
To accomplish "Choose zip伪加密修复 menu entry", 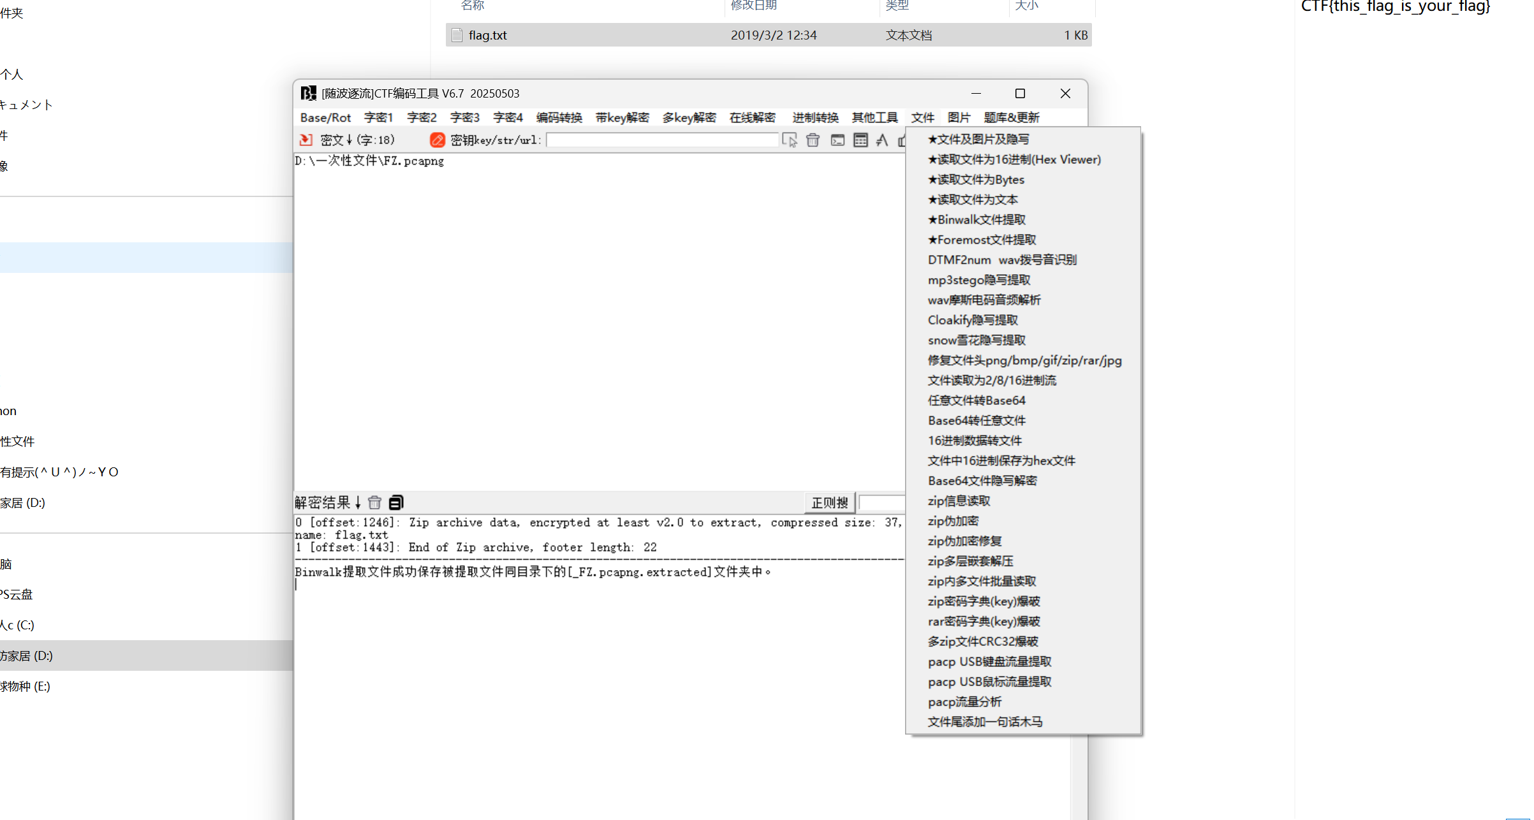I will point(964,541).
